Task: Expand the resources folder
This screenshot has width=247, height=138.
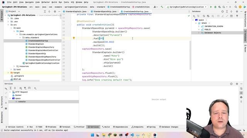Action: 14,66
